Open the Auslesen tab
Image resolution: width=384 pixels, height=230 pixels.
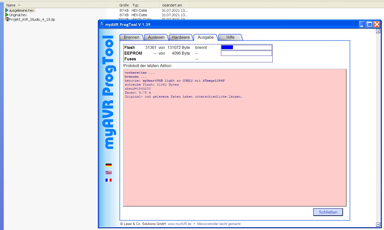point(156,37)
